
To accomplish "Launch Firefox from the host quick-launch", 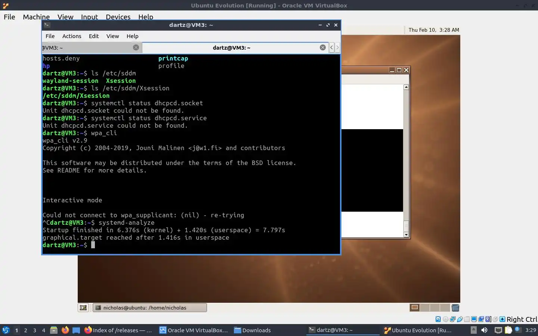I will [x=65, y=330].
